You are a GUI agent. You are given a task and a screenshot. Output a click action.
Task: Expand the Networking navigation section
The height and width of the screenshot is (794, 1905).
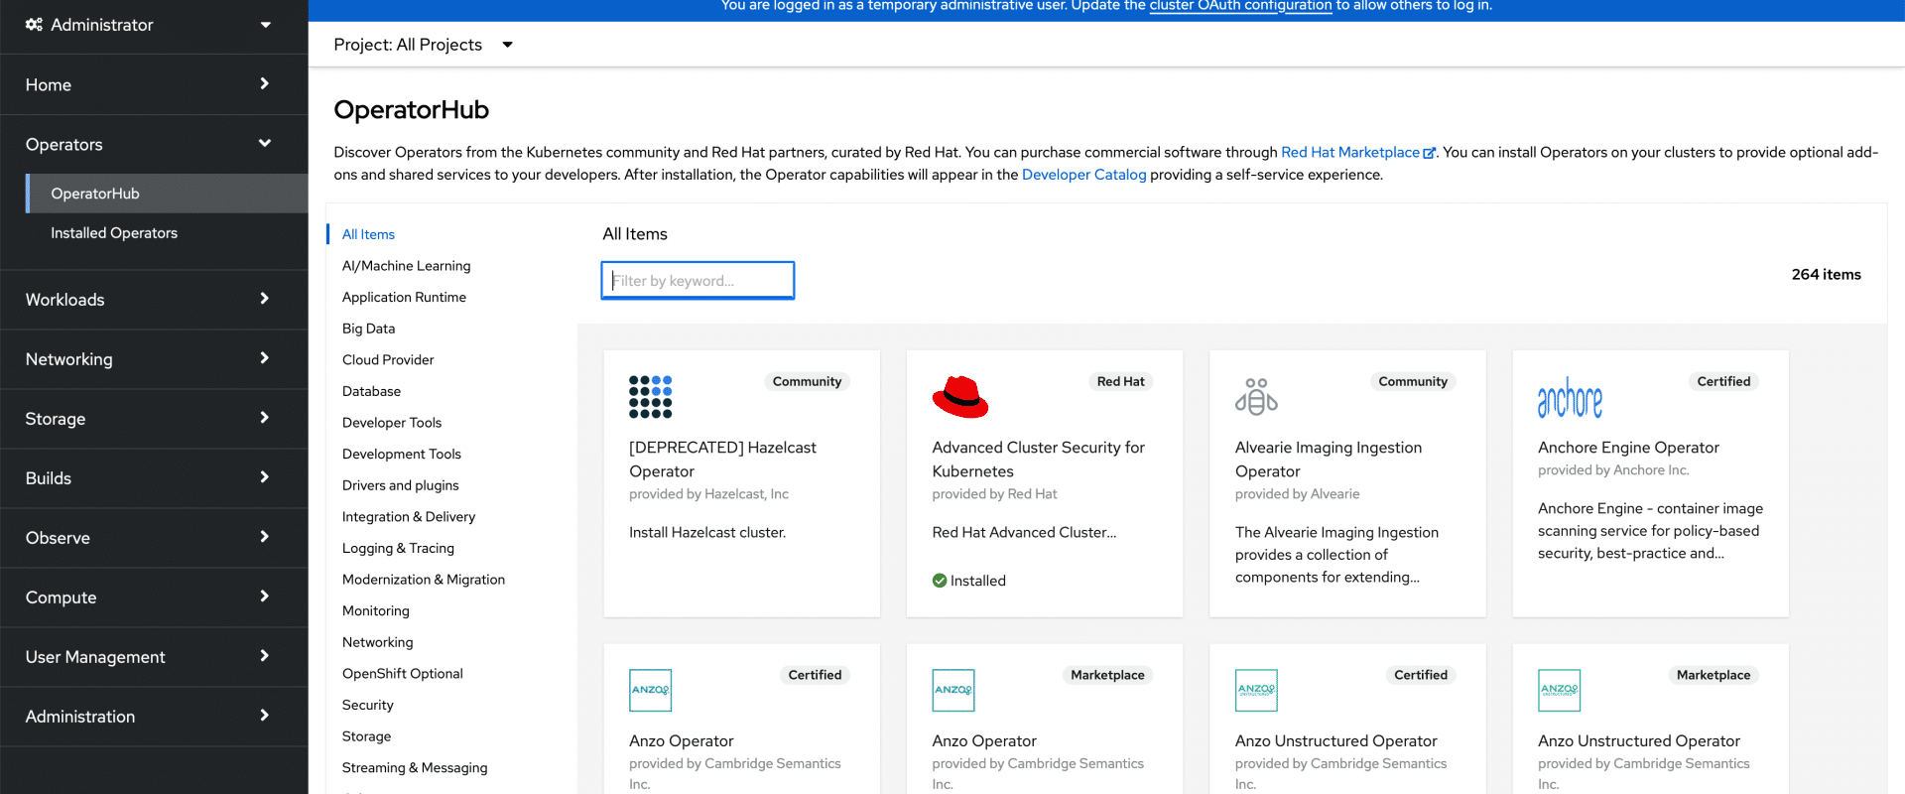(154, 359)
